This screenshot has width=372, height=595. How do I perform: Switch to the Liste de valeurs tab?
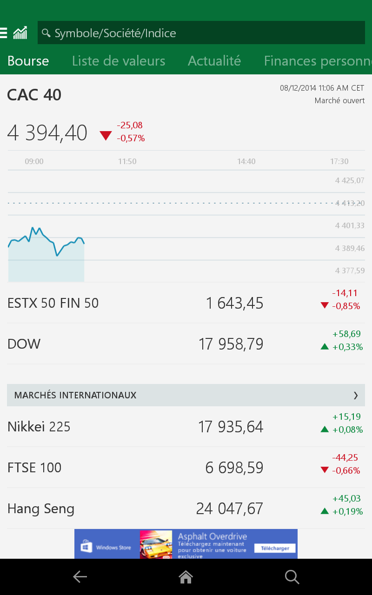(119, 61)
